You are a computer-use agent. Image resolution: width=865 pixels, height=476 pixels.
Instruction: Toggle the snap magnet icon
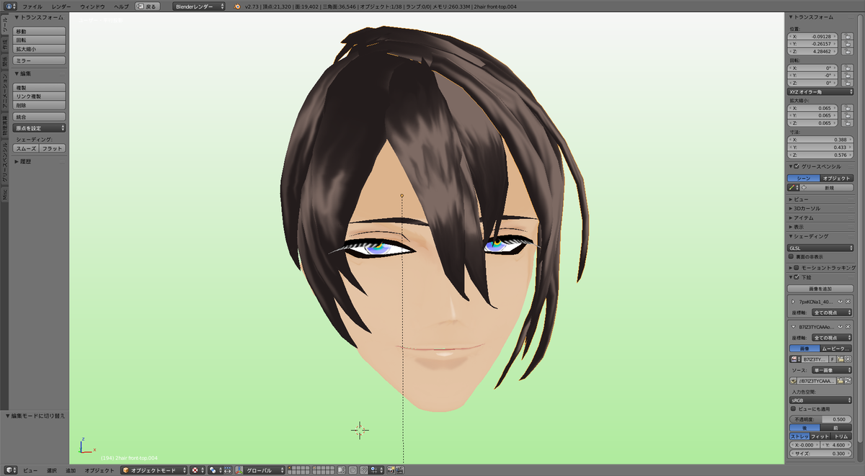[364, 470]
